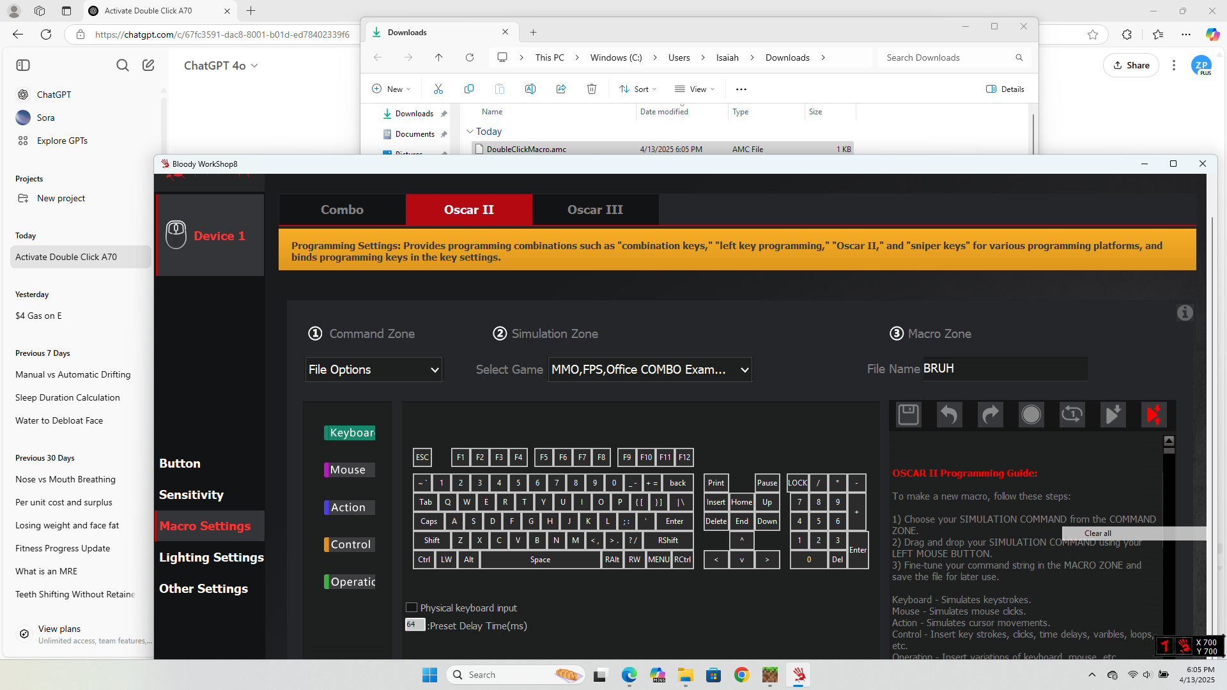
Task: Click the File Name text field
Action: coord(1003,369)
